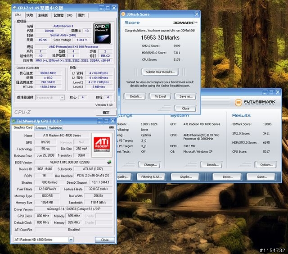Open the processor selection dropdown in CPU-Z
Viewport: 288px width, 254px height.
coord(62,98)
